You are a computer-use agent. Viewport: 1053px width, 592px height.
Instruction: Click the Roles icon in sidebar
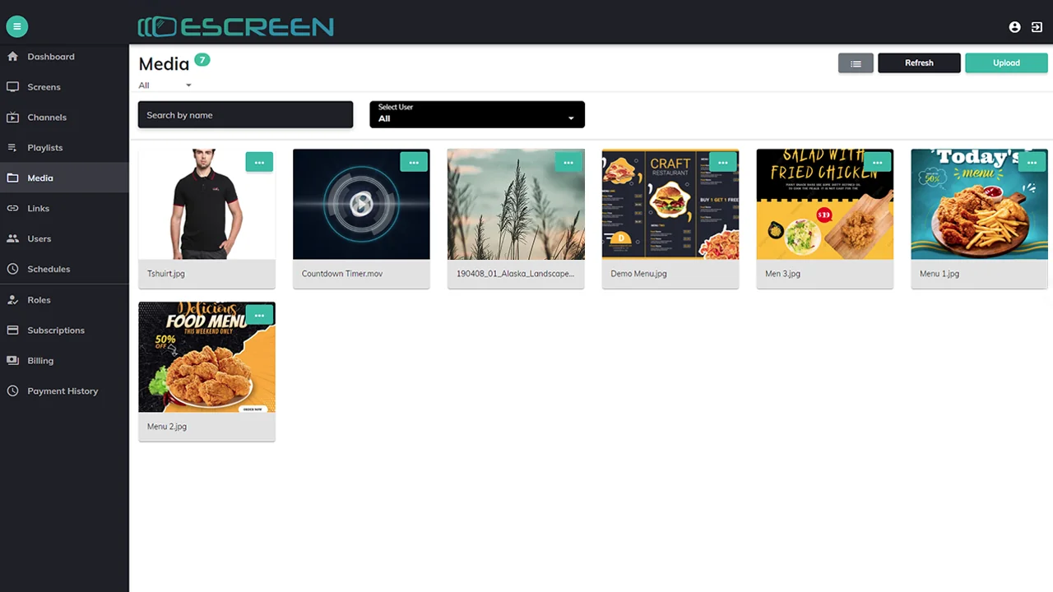[x=12, y=300]
